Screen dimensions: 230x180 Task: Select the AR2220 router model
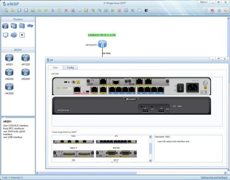click(9, 74)
